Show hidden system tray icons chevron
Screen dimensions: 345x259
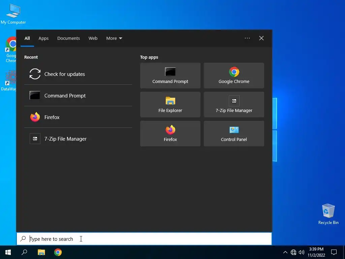tap(285, 252)
